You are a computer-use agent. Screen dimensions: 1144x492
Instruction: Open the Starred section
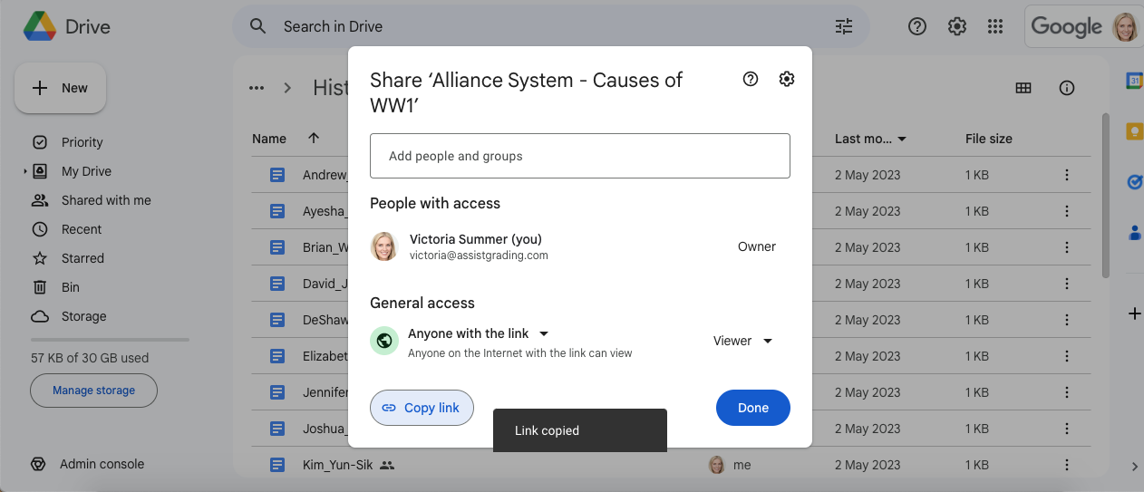coord(82,258)
